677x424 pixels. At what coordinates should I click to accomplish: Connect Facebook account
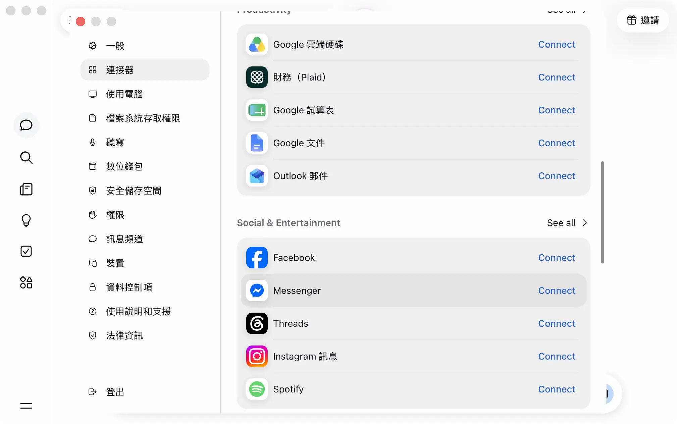(x=557, y=258)
